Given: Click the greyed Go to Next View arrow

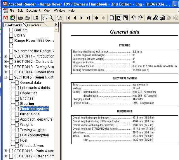Looking at the screenshot, I should click(103, 18).
